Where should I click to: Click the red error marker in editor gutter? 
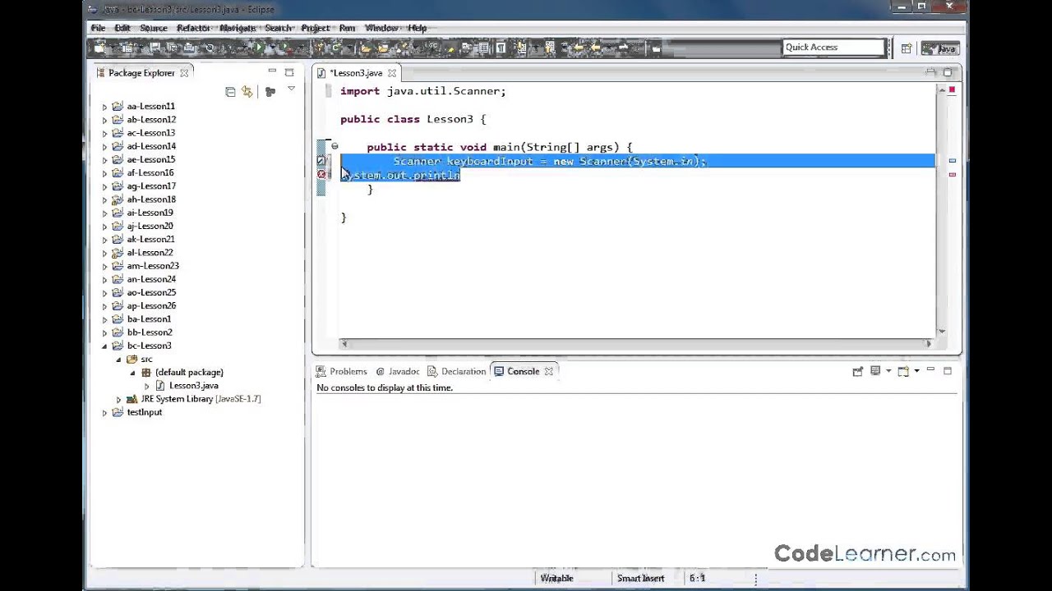point(321,175)
